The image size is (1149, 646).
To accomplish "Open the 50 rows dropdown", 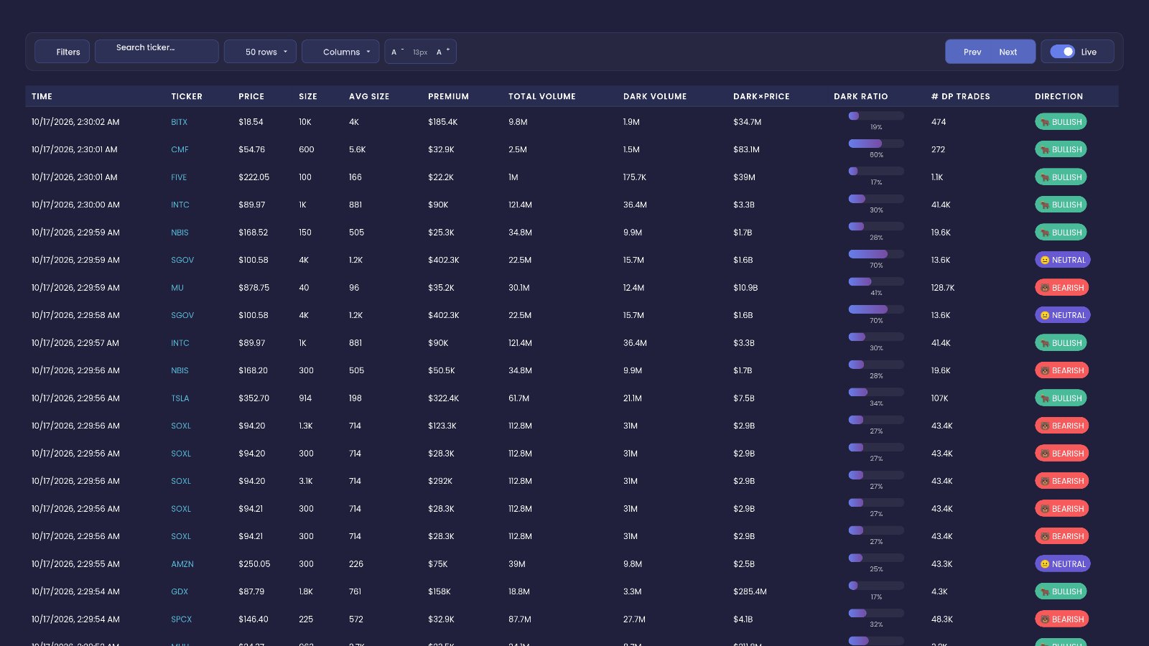I will click(260, 52).
